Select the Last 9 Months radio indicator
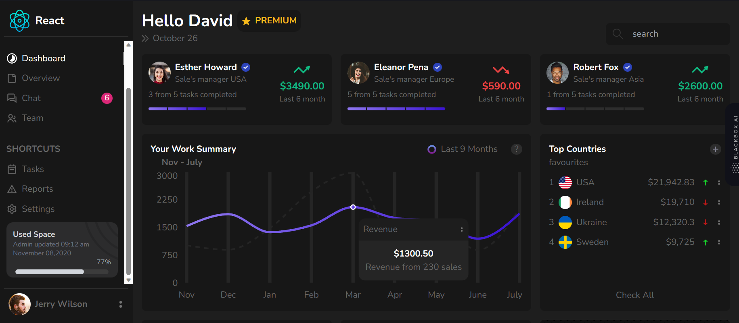Viewport: 739px width, 323px height. tap(431, 149)
